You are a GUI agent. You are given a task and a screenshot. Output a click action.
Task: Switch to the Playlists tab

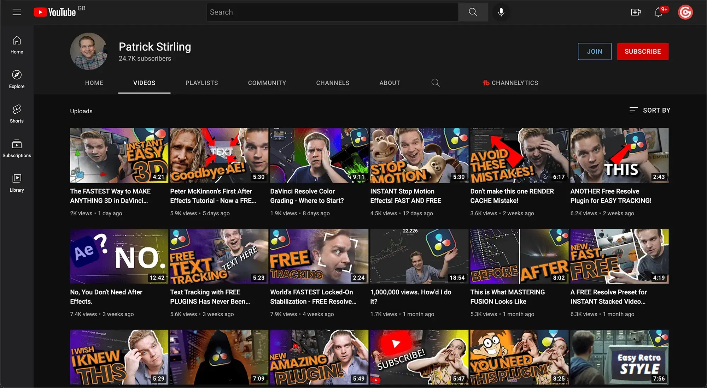(x=201, y=83)
